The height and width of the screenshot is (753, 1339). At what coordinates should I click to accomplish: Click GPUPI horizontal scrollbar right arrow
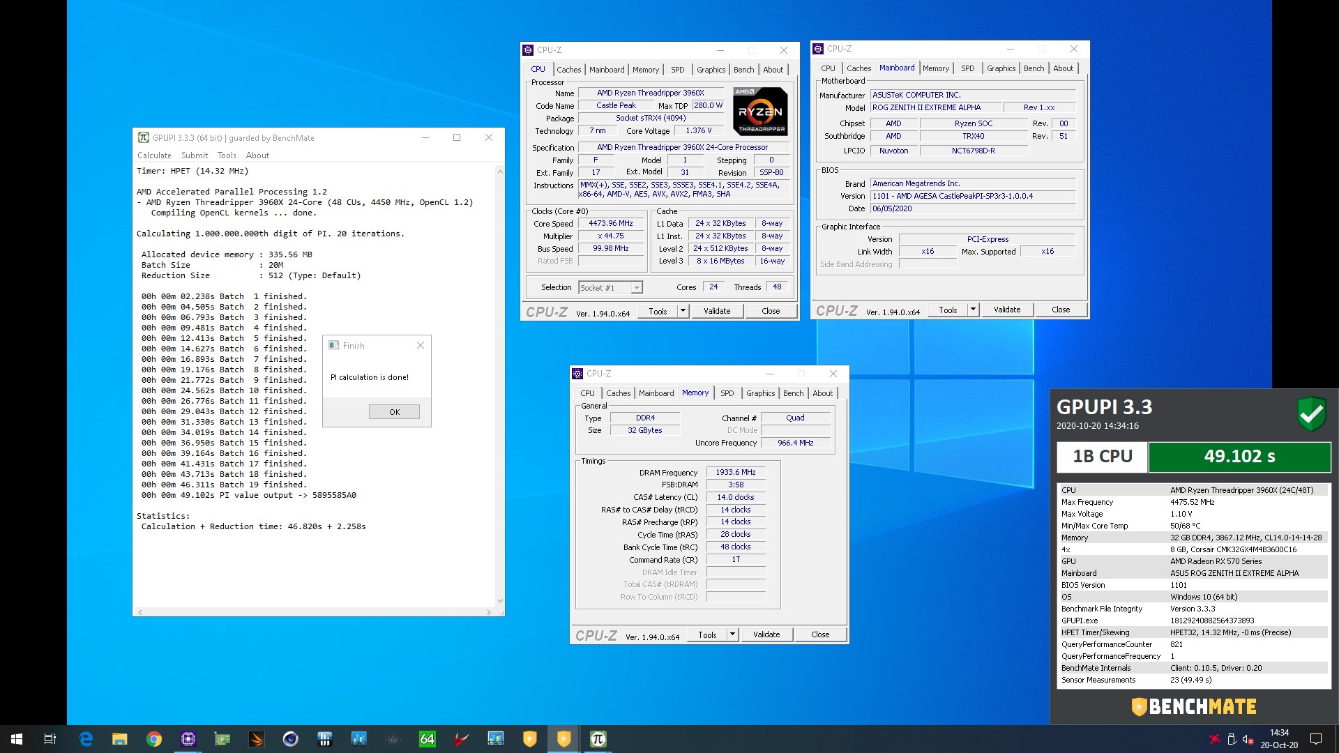[488, 612]
